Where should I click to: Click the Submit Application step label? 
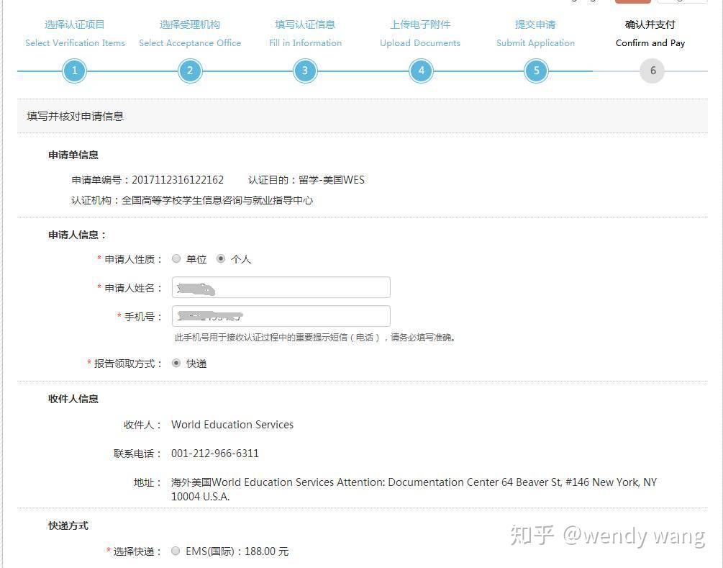coord(535,42)
